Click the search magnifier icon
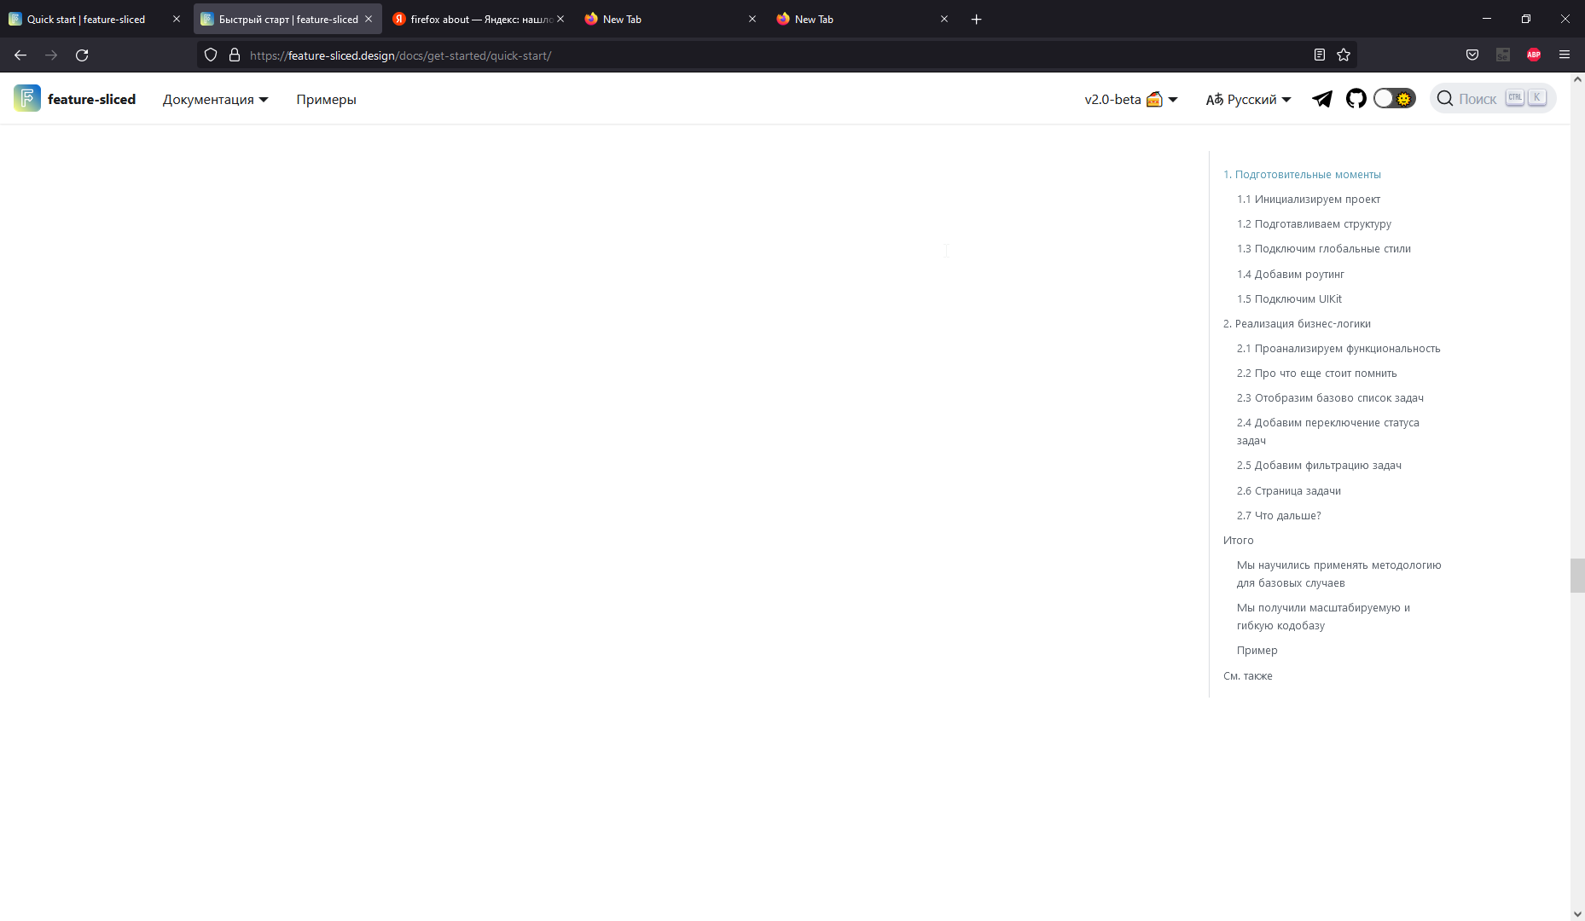Image resolution: width=1585 pixels, height=921 pixels. click(1445, 99)
